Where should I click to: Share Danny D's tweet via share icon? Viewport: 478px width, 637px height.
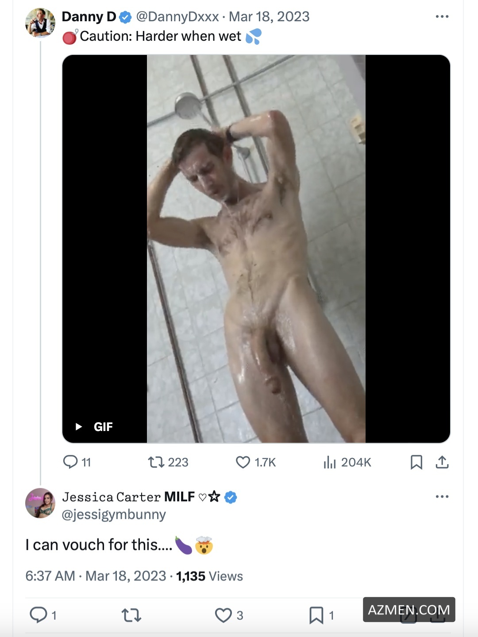click(x=442, y=462)
